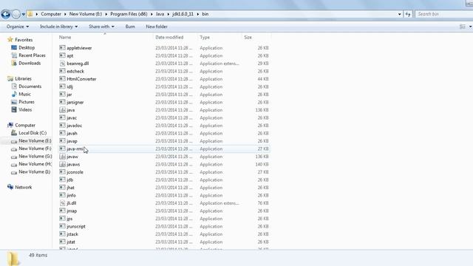Select the jconsole application icon
Screen dimensions: 473x266
pyautogui.click(x=62, y=172)
